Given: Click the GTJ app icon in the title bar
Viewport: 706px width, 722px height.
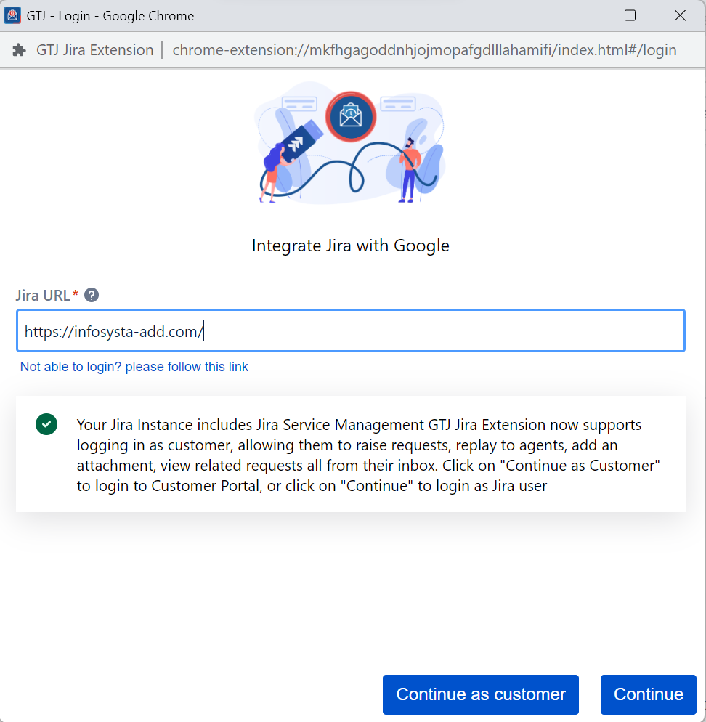Looking at the screenshot, I should 12,15.
